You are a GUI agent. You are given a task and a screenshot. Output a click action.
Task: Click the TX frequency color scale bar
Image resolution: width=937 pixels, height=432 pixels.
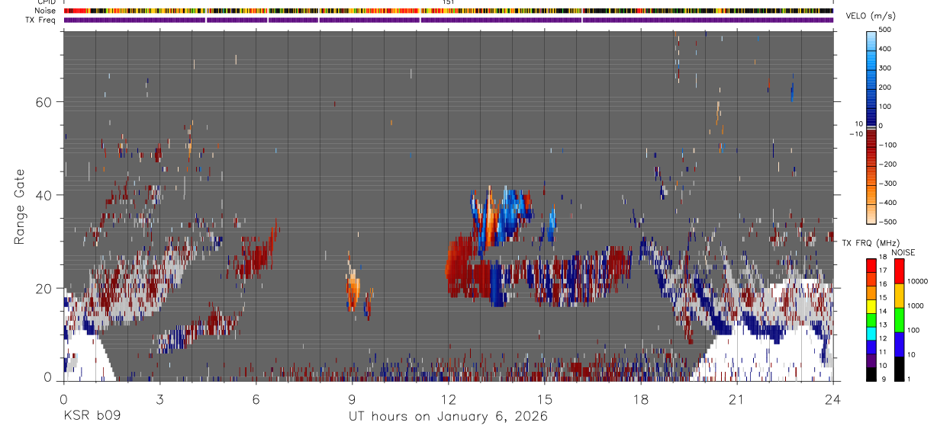click(871, 319)
